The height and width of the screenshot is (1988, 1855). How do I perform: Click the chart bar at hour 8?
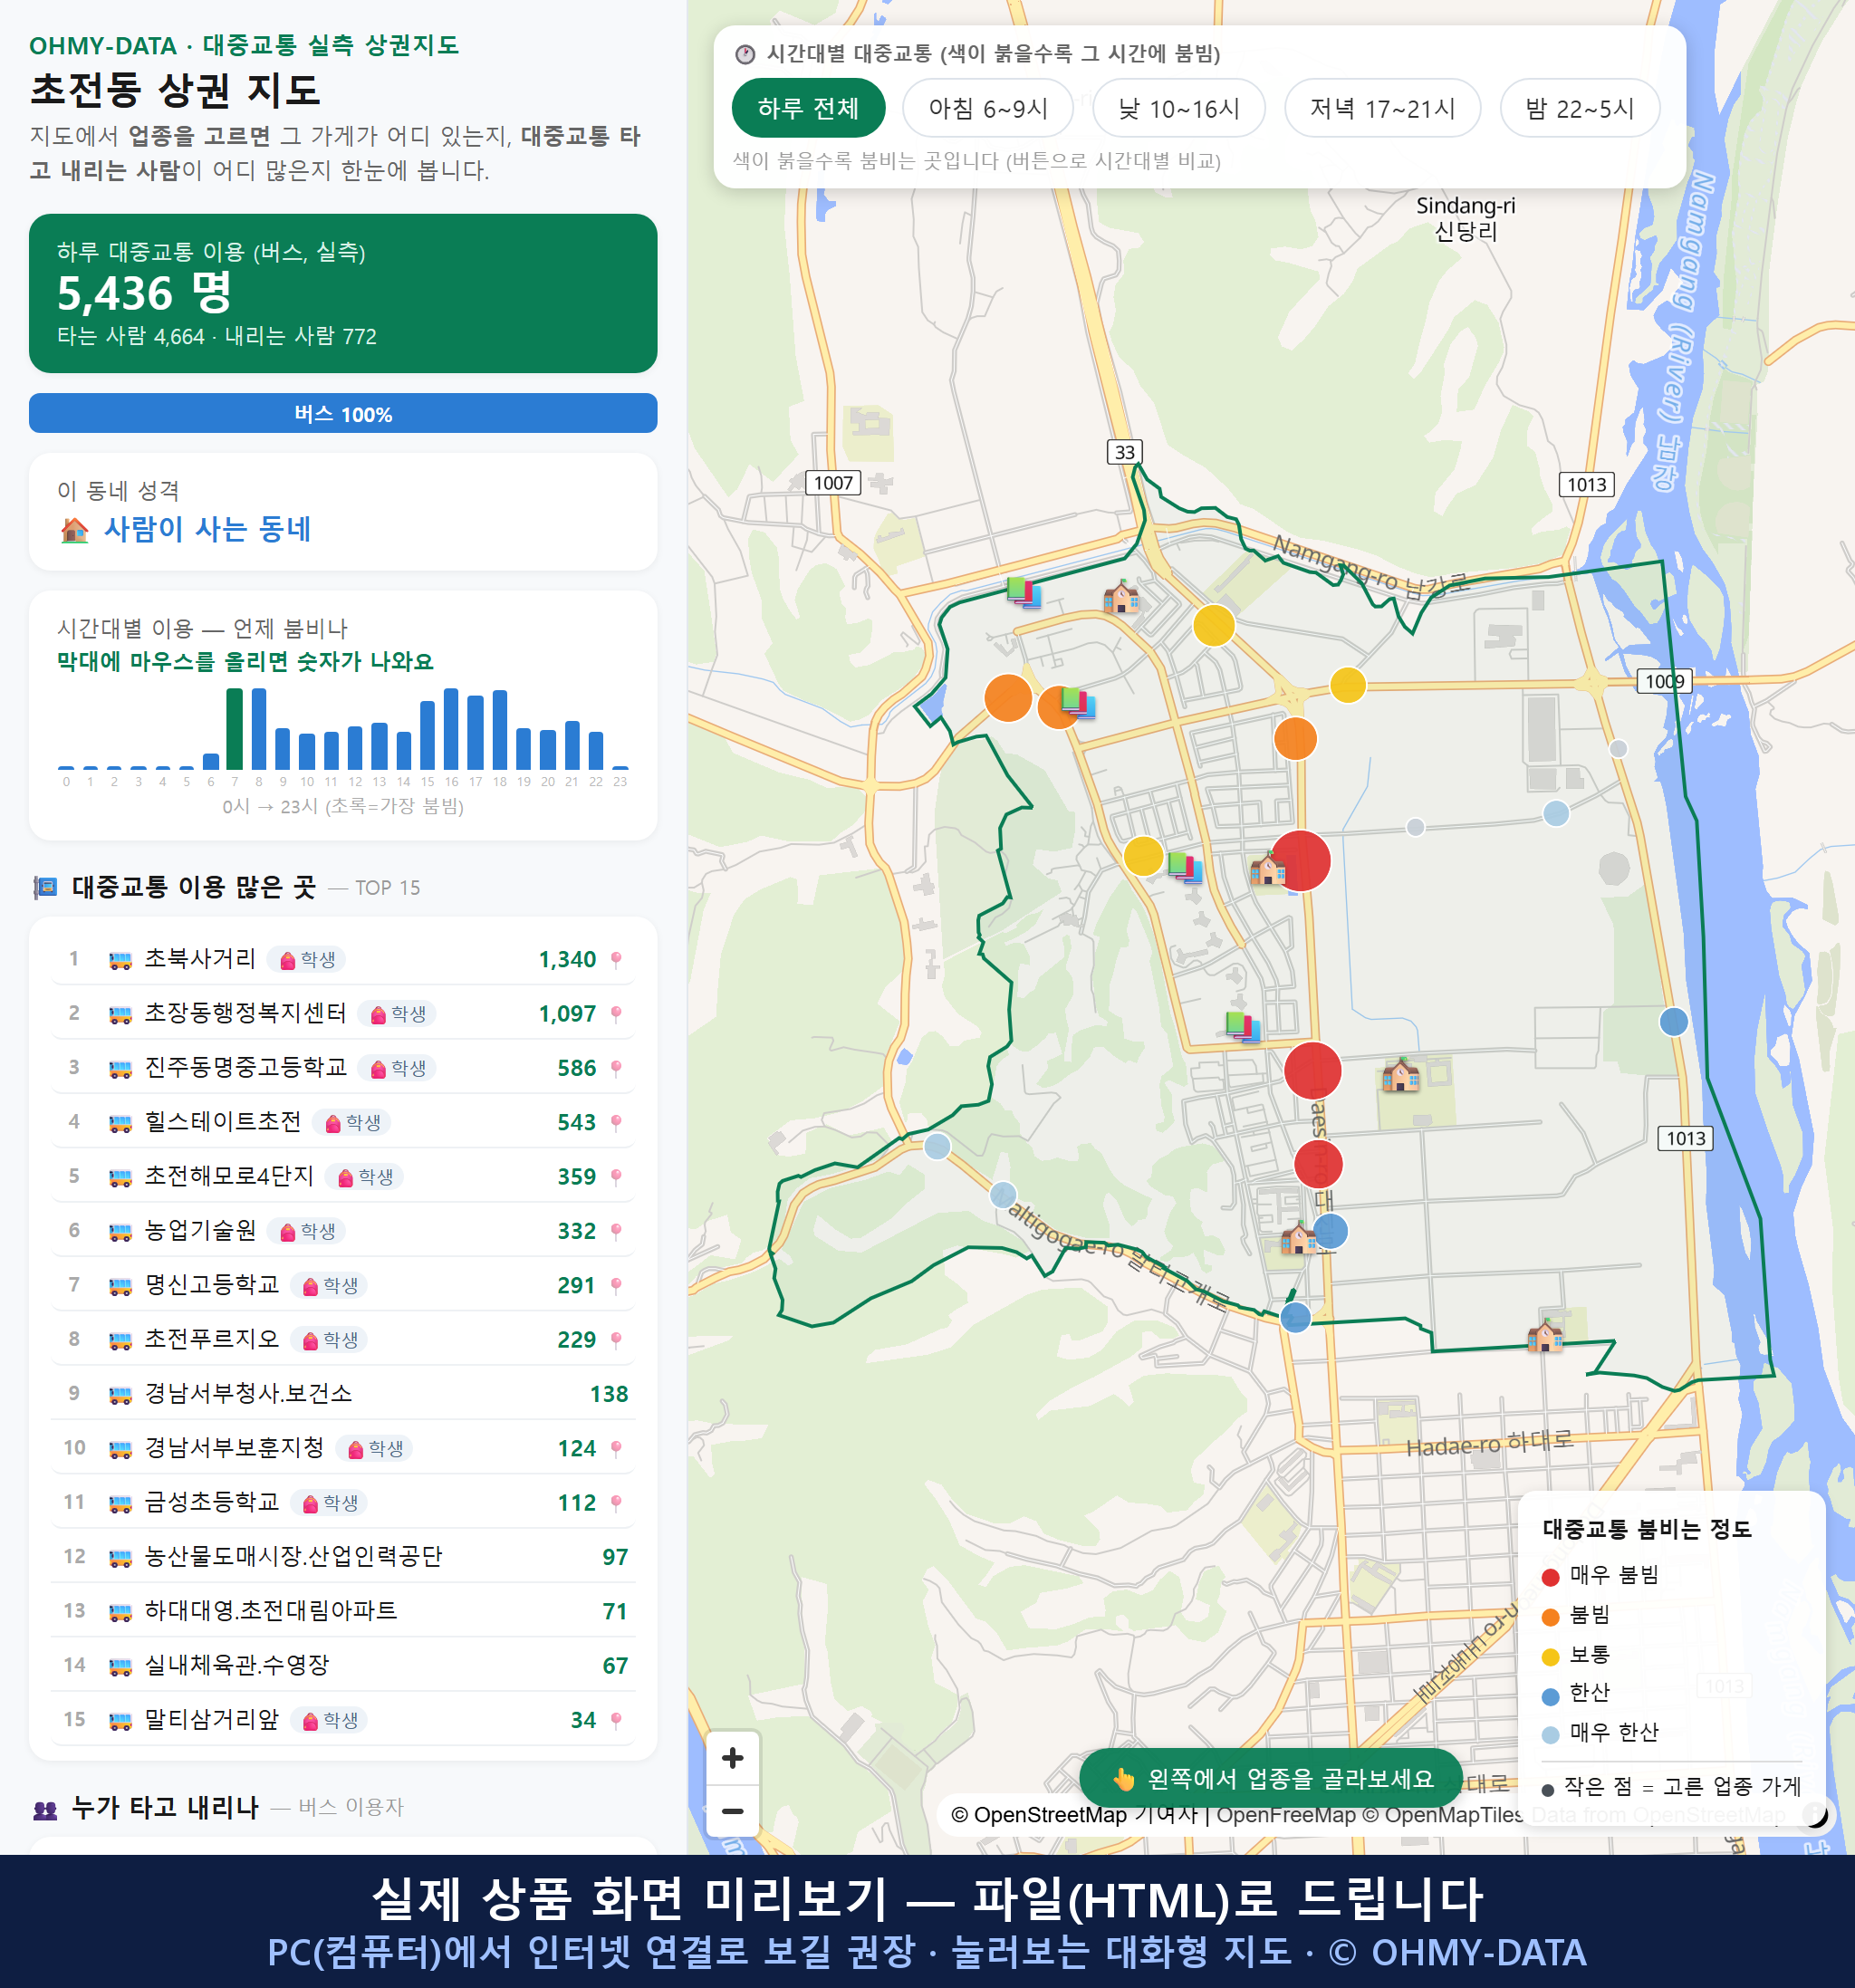(259, 729)
